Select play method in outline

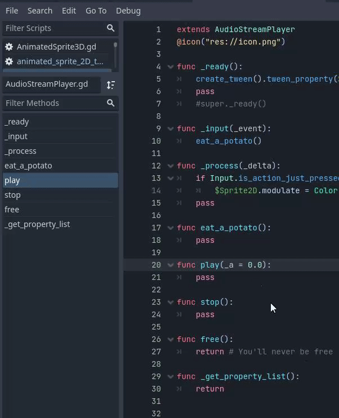60,180
